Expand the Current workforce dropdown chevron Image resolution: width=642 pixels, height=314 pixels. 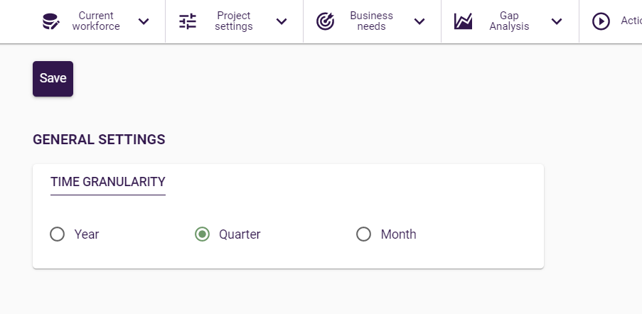(144, 21)
